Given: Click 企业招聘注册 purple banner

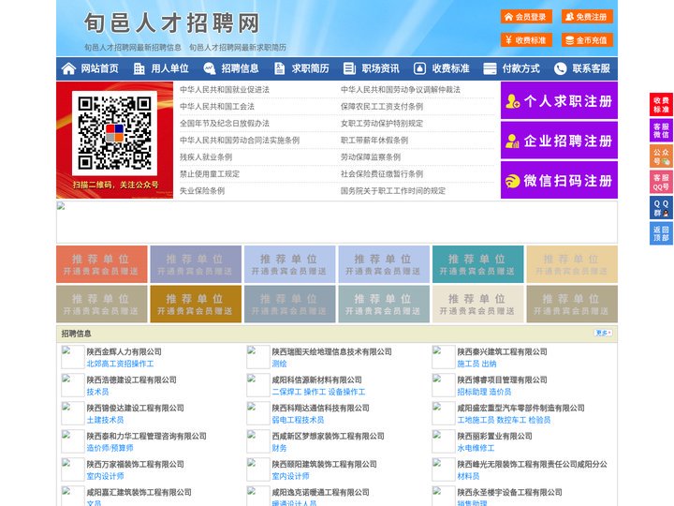Looking at the screenshot, I should (x=559, y=141).
